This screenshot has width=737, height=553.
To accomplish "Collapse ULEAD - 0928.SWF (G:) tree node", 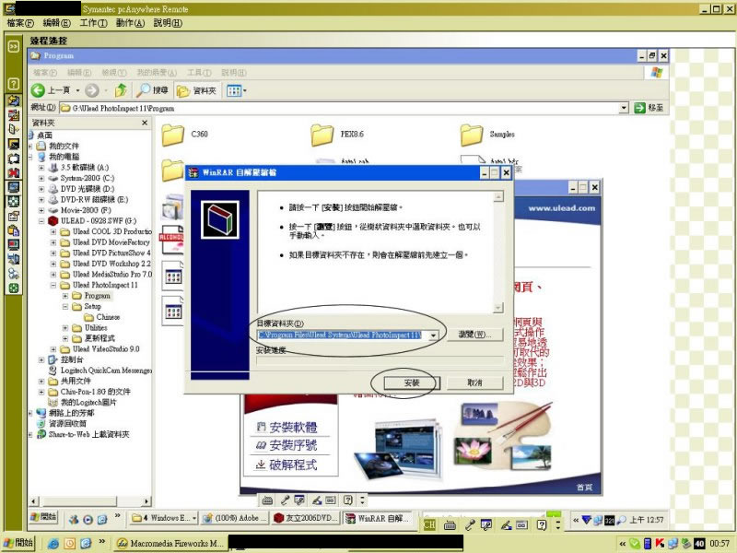I will [41, 221].
